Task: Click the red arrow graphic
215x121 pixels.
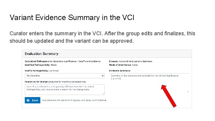Action: coord(168,95)
